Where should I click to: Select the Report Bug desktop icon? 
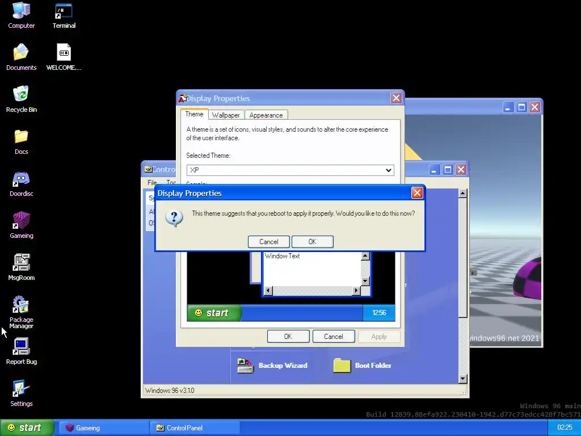pyautogui.click(x=21, y=351)
